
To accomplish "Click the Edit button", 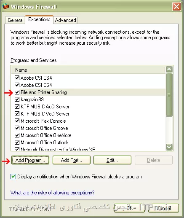I will click(112, 160).
